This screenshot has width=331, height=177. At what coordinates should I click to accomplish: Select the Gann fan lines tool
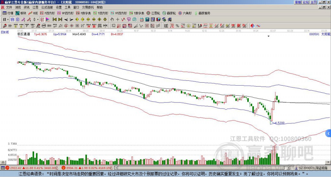pyautogui.click(x=119, y=26)
